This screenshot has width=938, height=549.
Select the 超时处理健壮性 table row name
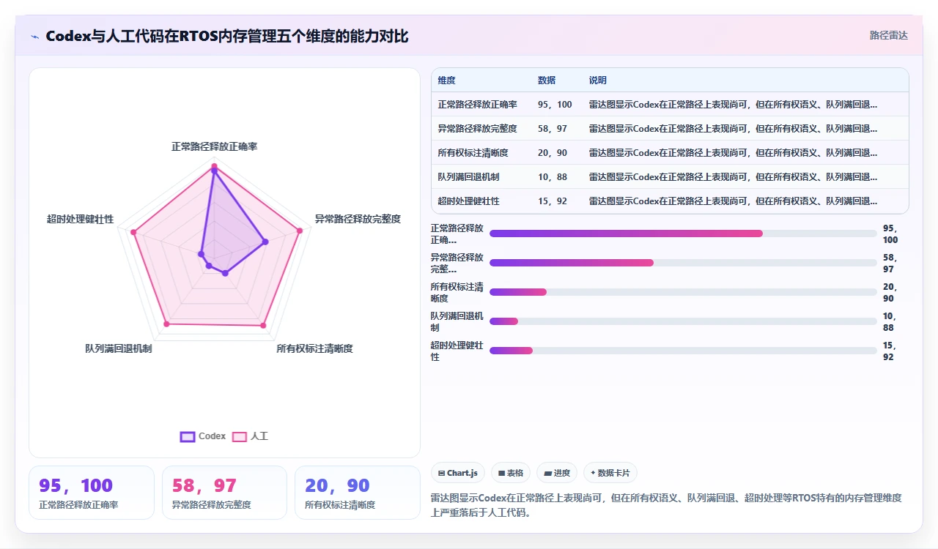(468, 201)
